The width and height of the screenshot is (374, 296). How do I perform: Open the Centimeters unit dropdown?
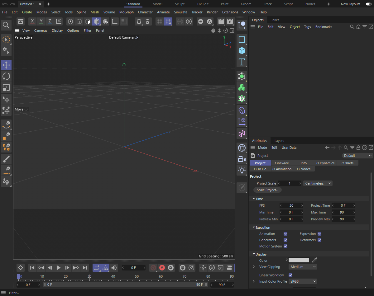(318, 183)
